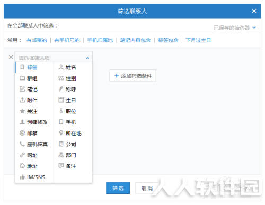This screenshot has width=265, height=205.
Task: Click the @ icon beside 邮箱
Action: pos(22,133)
